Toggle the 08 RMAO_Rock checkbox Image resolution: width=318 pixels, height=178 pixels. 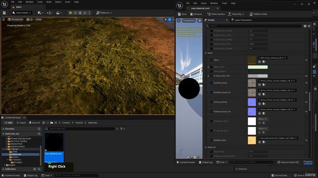click(x=212, y=140)
